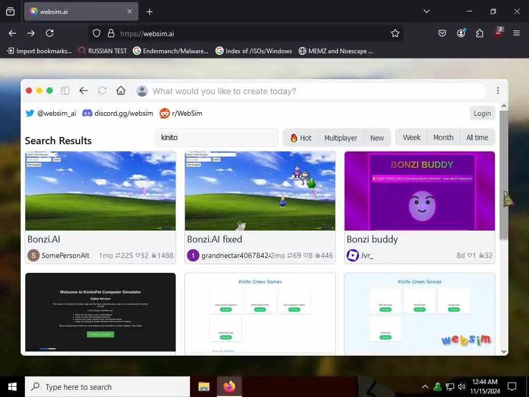Open the list all tabs chevron
The image size is (529, 397).
(x=426, y=11)
